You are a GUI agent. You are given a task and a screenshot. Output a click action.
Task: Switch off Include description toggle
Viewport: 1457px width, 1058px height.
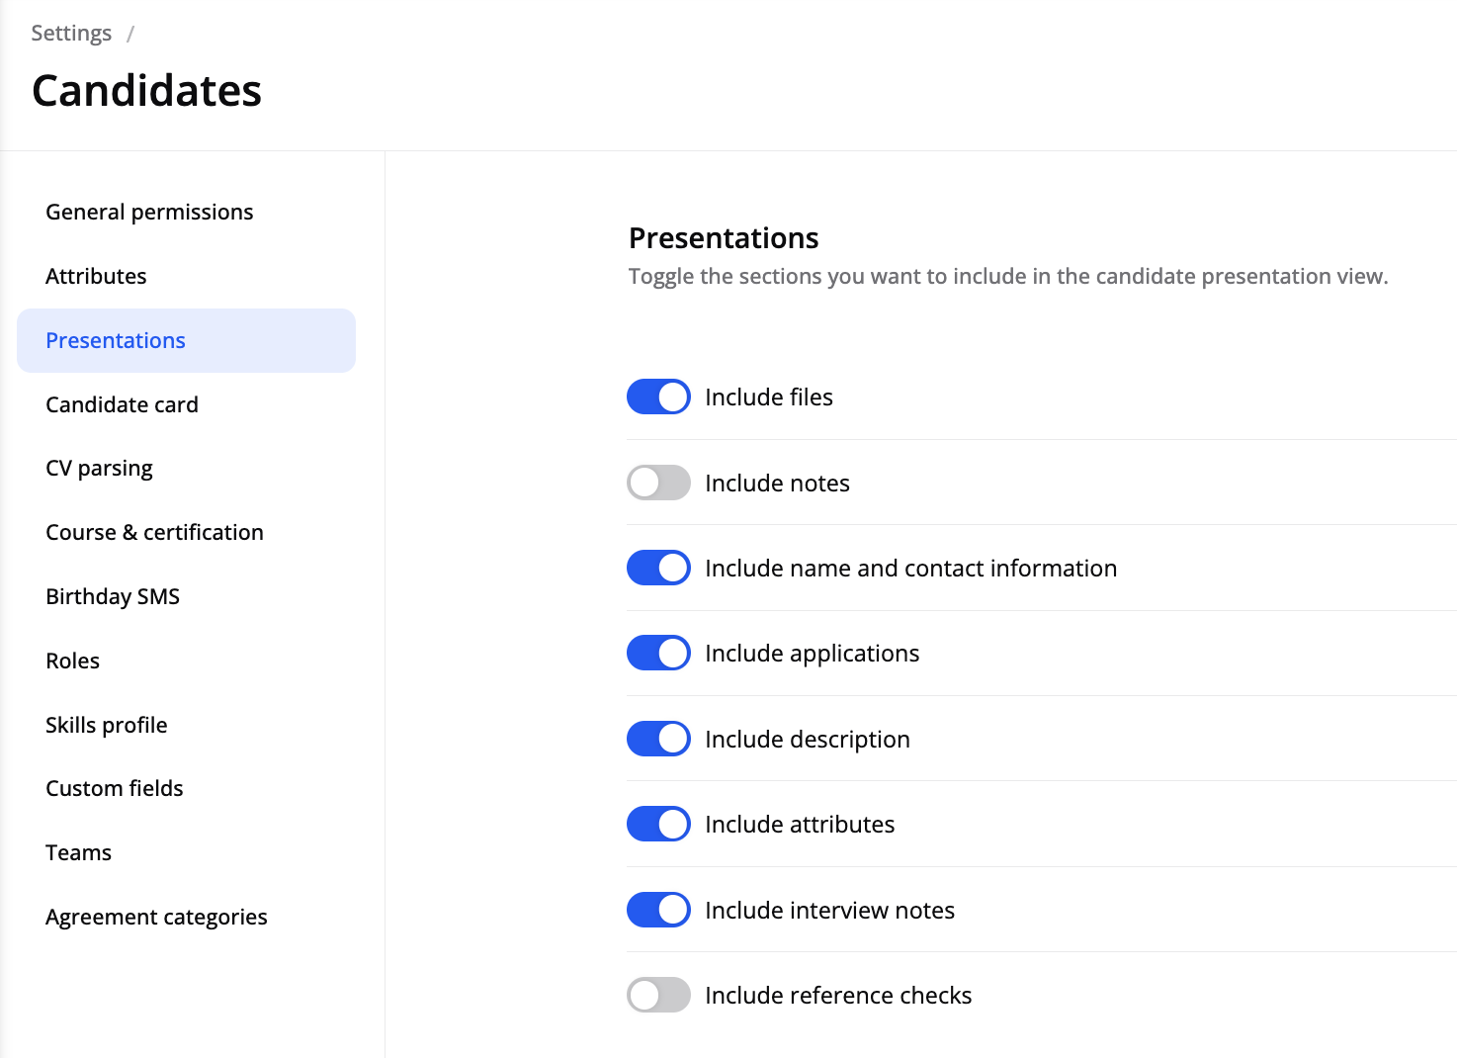(658, 739)
